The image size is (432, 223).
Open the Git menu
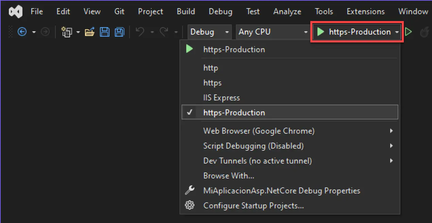coord(119,11)
